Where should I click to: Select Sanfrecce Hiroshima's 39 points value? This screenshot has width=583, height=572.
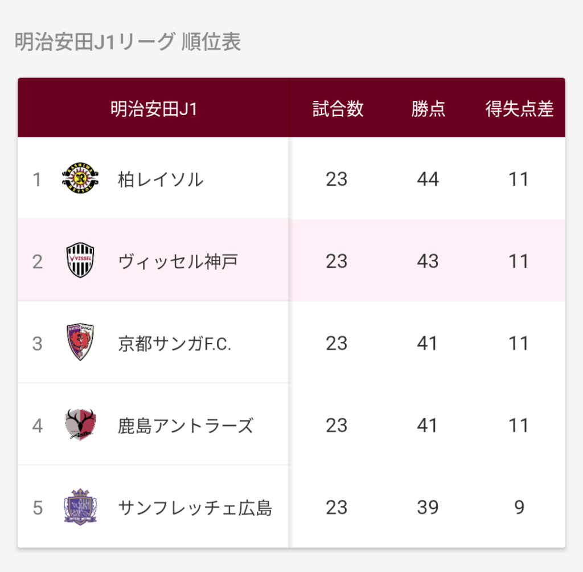(x=428, y=508)
